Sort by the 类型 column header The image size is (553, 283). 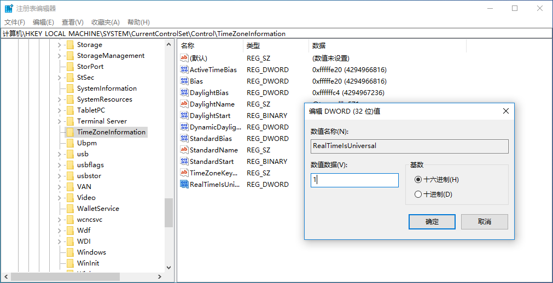276,46
